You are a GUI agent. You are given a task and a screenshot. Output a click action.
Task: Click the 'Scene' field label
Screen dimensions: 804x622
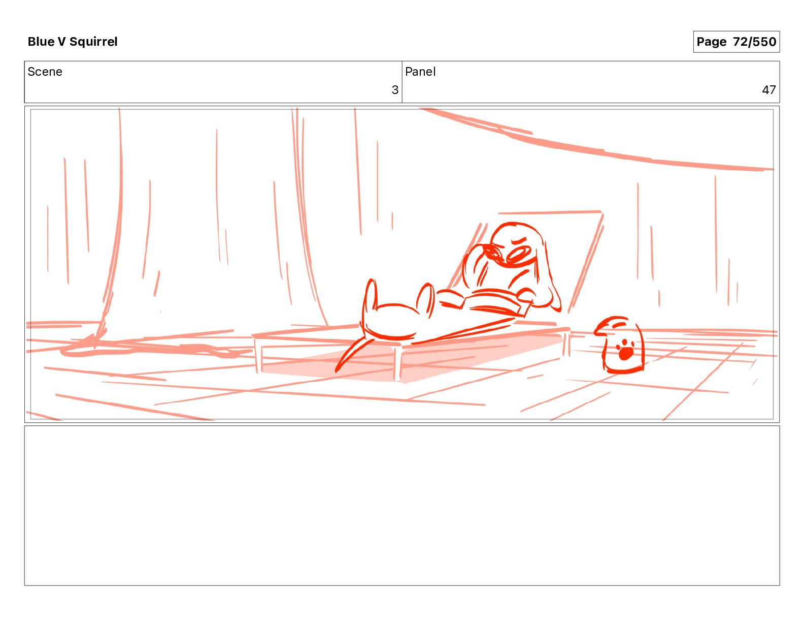[45, 72]
